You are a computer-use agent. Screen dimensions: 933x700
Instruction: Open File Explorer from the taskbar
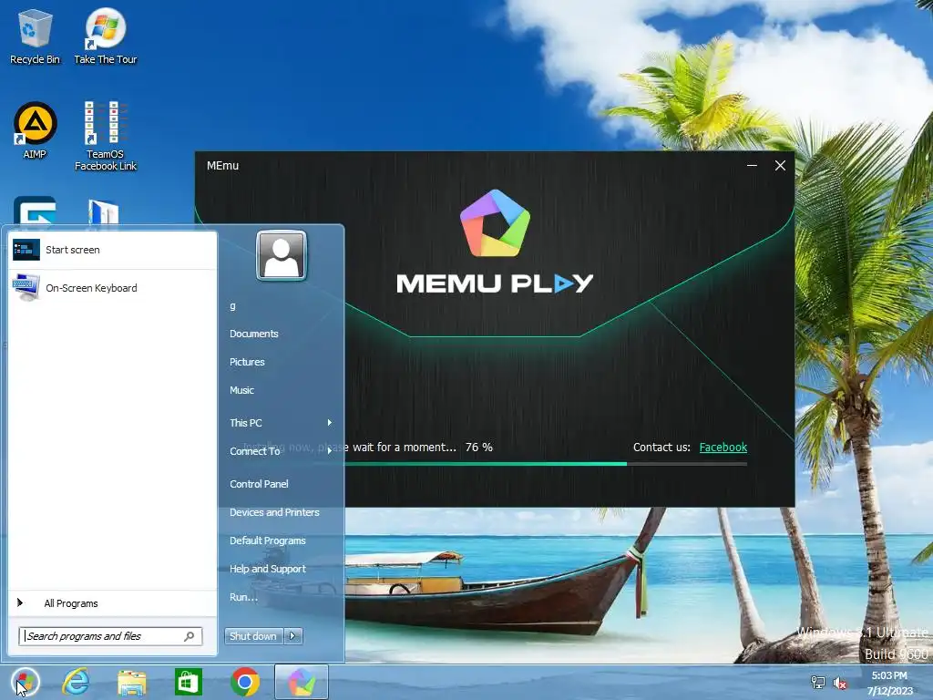point(131,683)
